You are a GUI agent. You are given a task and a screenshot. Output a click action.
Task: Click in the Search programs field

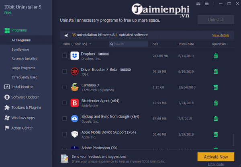pyautogui.click(x=129, y=44)
